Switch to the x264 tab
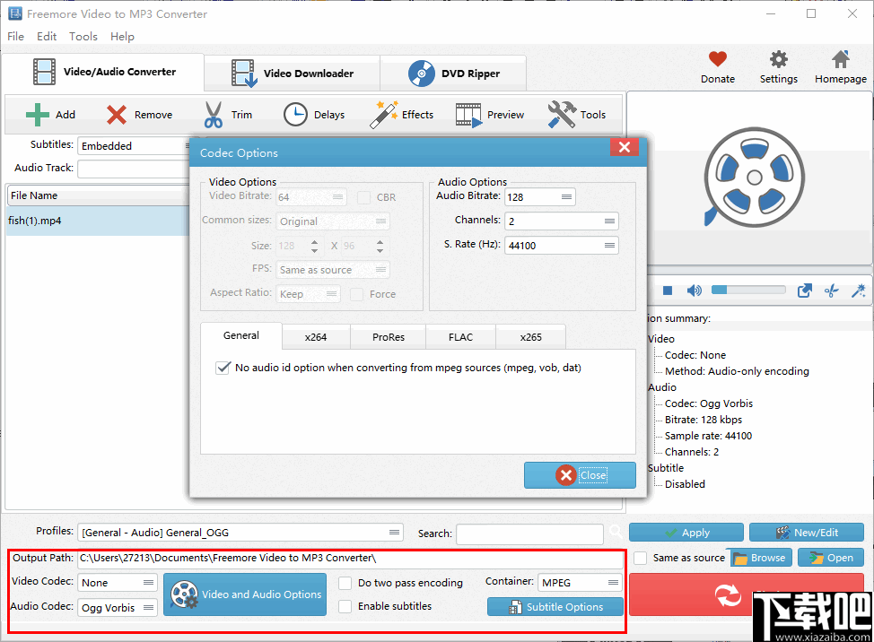The image size is (874, 642). 315,336
